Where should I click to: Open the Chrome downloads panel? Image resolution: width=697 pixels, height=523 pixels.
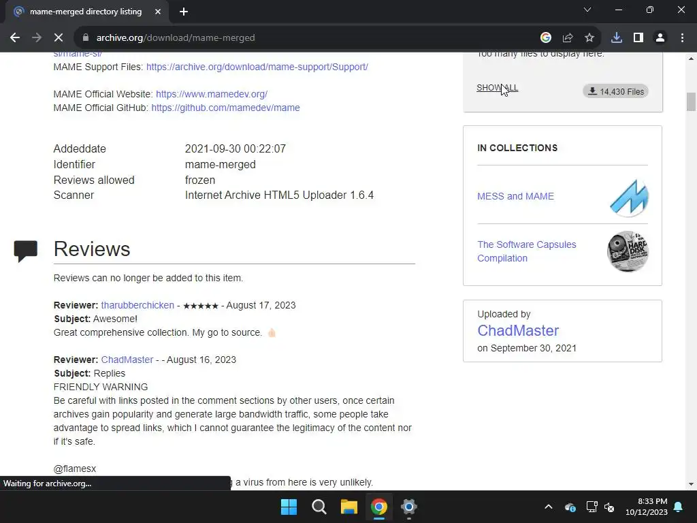[x=617, y=38]
